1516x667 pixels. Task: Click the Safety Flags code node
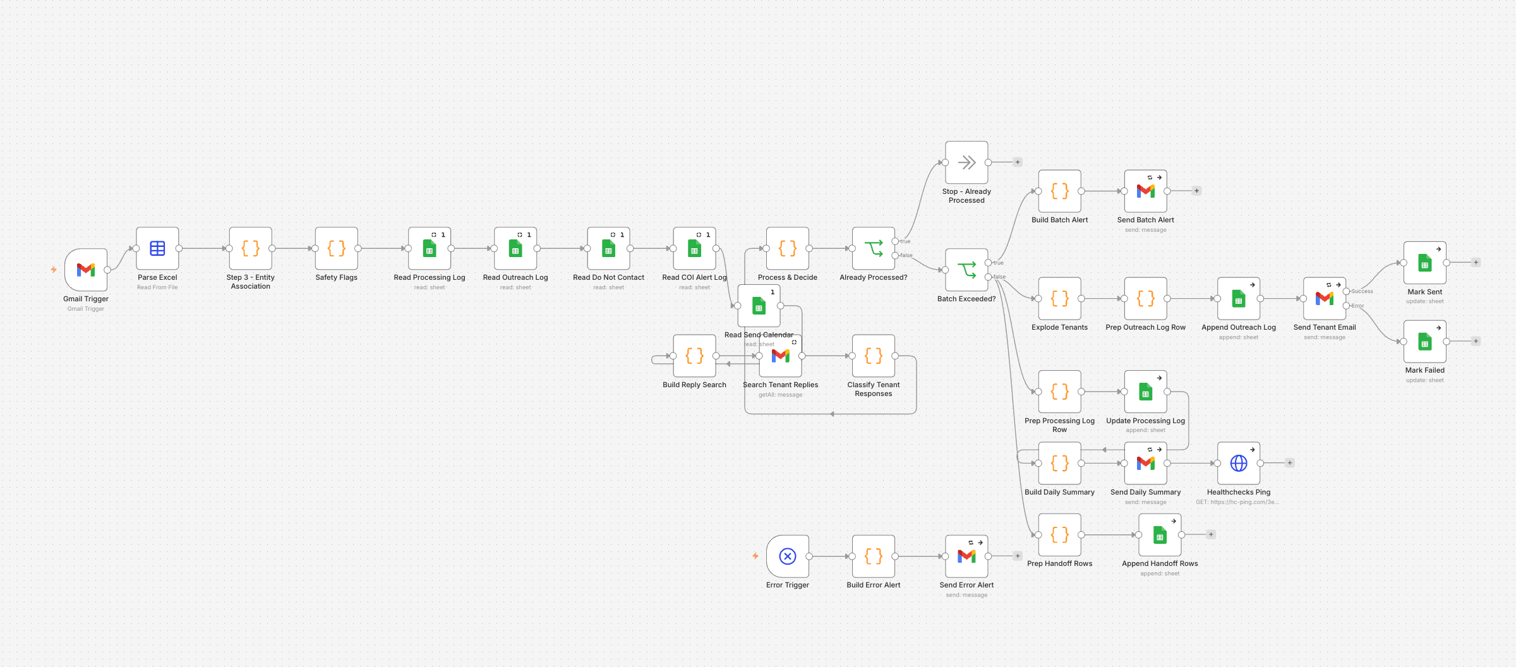(337, 248)
